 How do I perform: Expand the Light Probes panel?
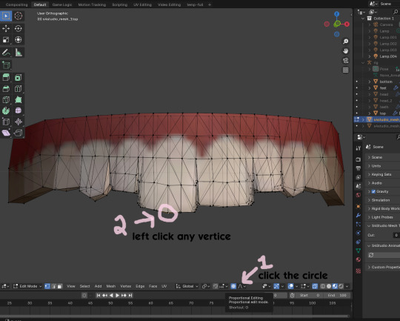tap(382, 217)
